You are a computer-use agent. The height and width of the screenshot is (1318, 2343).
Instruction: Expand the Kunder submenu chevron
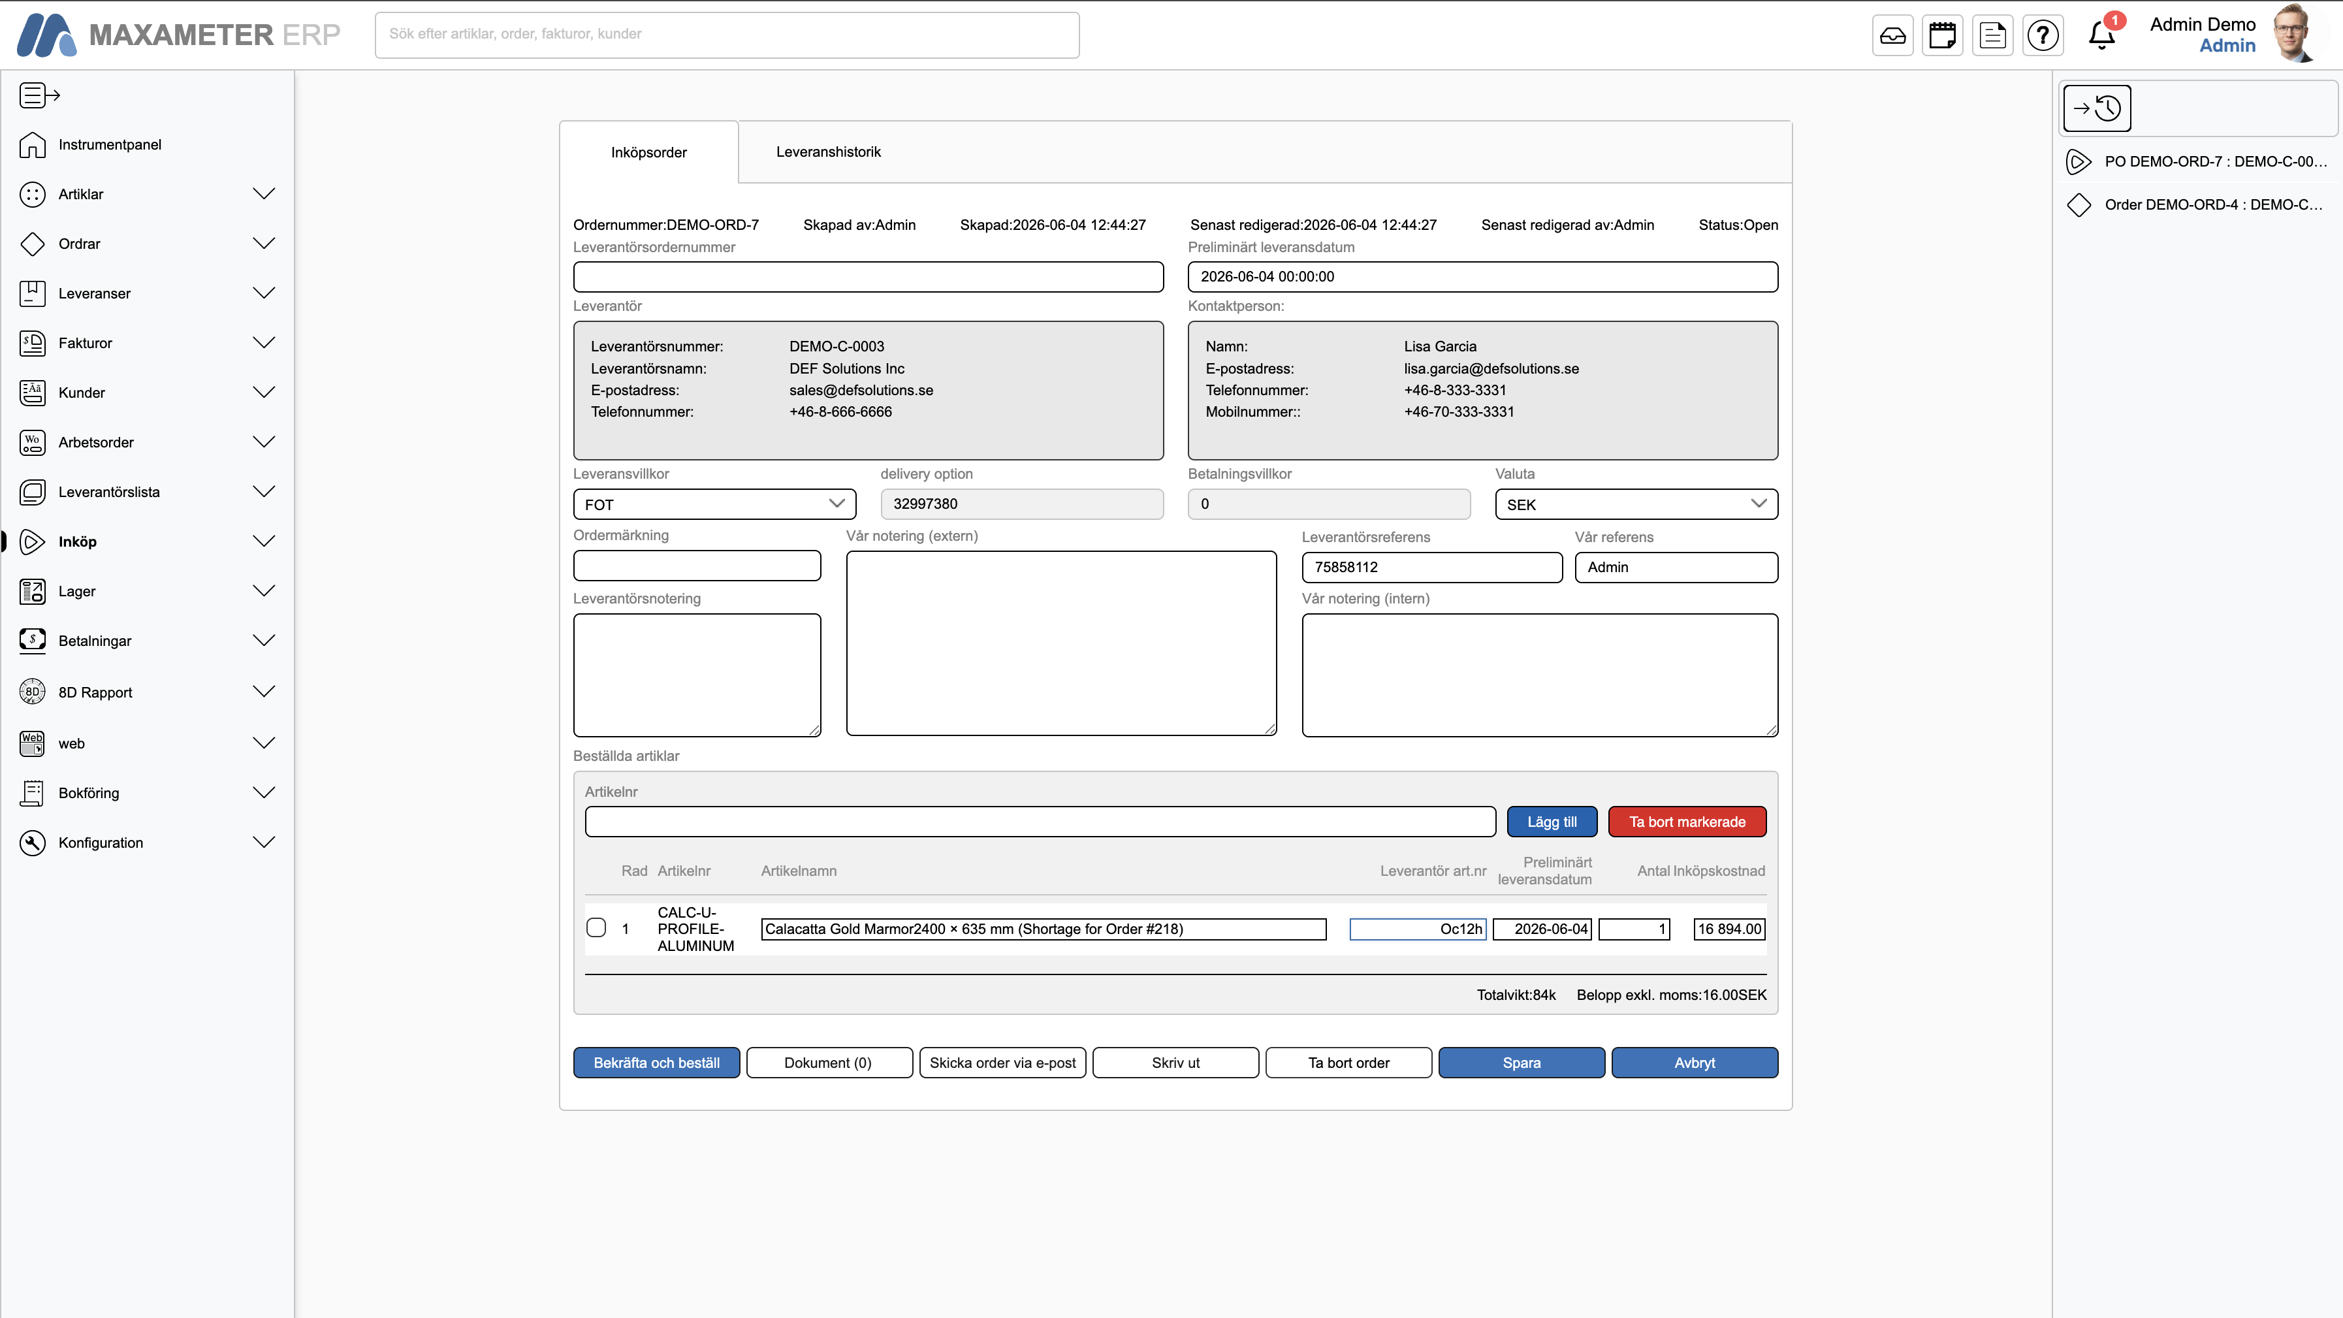pyautogui.click(x=264, y=392)
